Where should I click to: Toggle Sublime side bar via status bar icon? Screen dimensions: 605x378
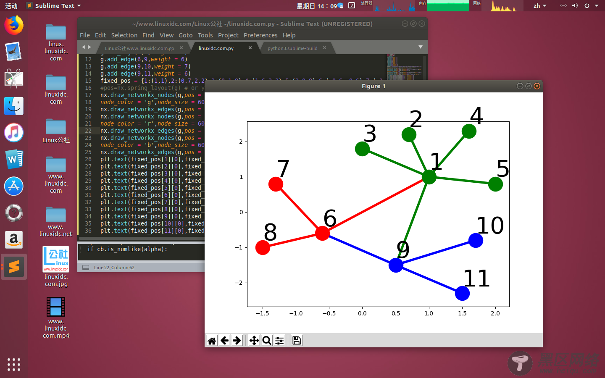86,268
